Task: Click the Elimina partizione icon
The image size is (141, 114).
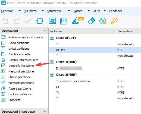Action: point(3,77)
